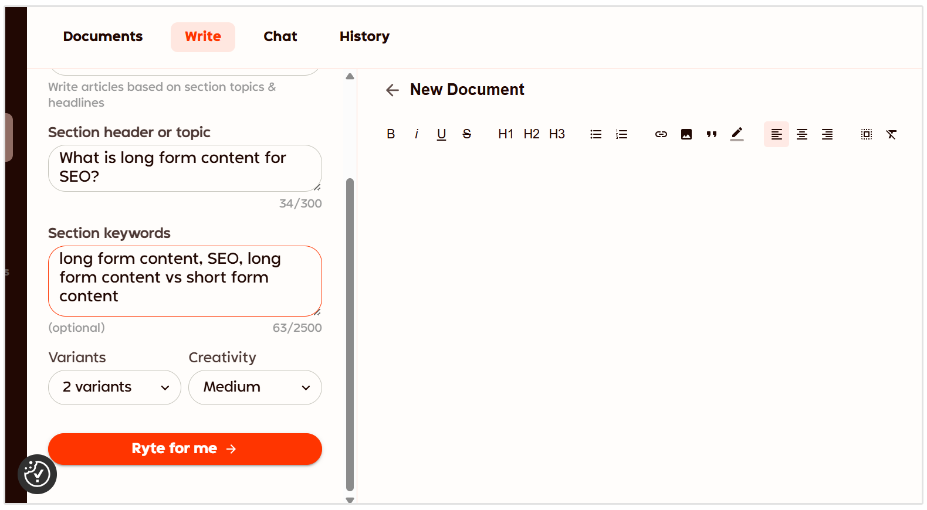Image resolution: width=927 pixels, height=510 pixels.
Task: Center align the text
Action: (x=801, y=134)
